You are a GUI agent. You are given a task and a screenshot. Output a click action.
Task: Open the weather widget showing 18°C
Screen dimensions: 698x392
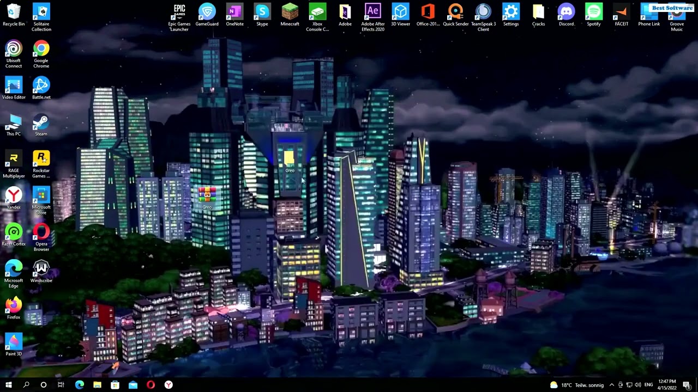tap(577, 385)
